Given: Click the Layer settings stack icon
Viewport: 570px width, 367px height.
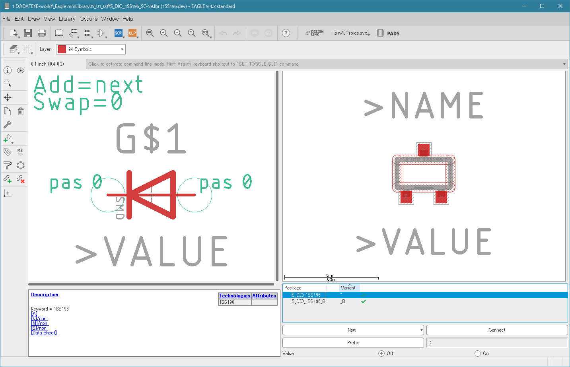Looking at the screenshot, I should [x=14, y=49].
